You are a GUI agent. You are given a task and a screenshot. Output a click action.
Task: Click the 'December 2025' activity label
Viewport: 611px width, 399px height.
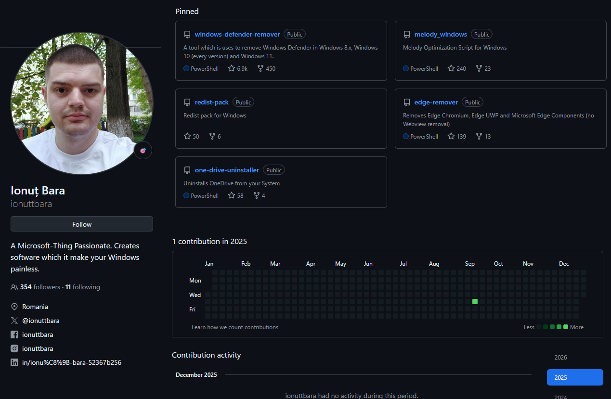(x=196, y=375)
